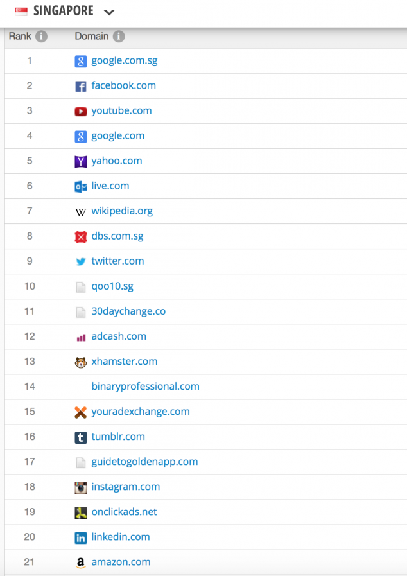Click the Instagram camera icon
This screenshot has height=576, width=407.
[80, 487]
